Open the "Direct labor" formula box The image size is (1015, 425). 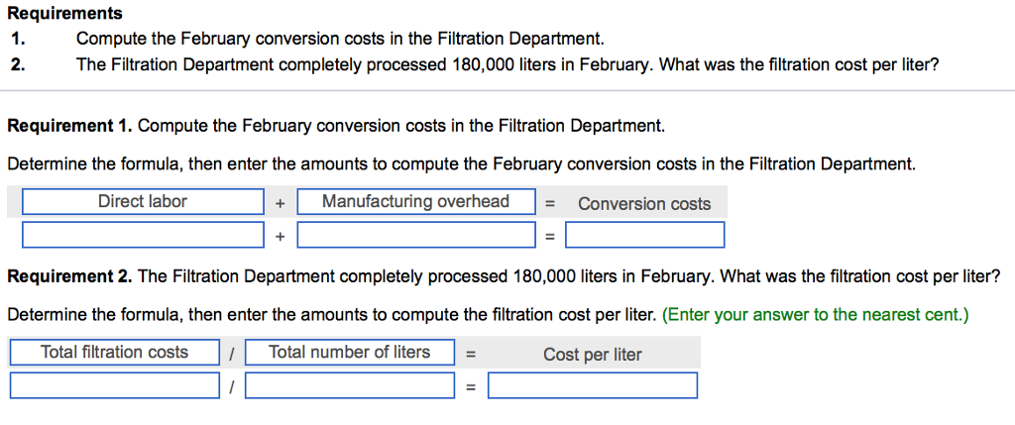(143, 202)
